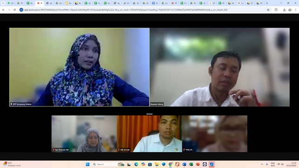Image resolution: width=299 pixels, height=168 pixels.
Task: Go back to the previous page
Action: click(3, 10)
